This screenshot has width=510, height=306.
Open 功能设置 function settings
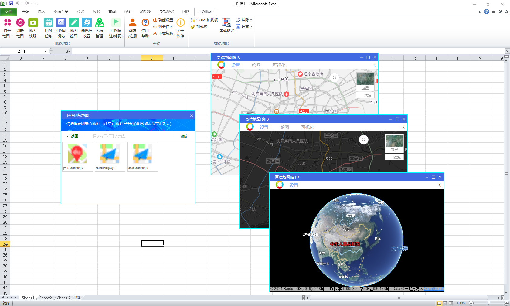pos(163,20)
